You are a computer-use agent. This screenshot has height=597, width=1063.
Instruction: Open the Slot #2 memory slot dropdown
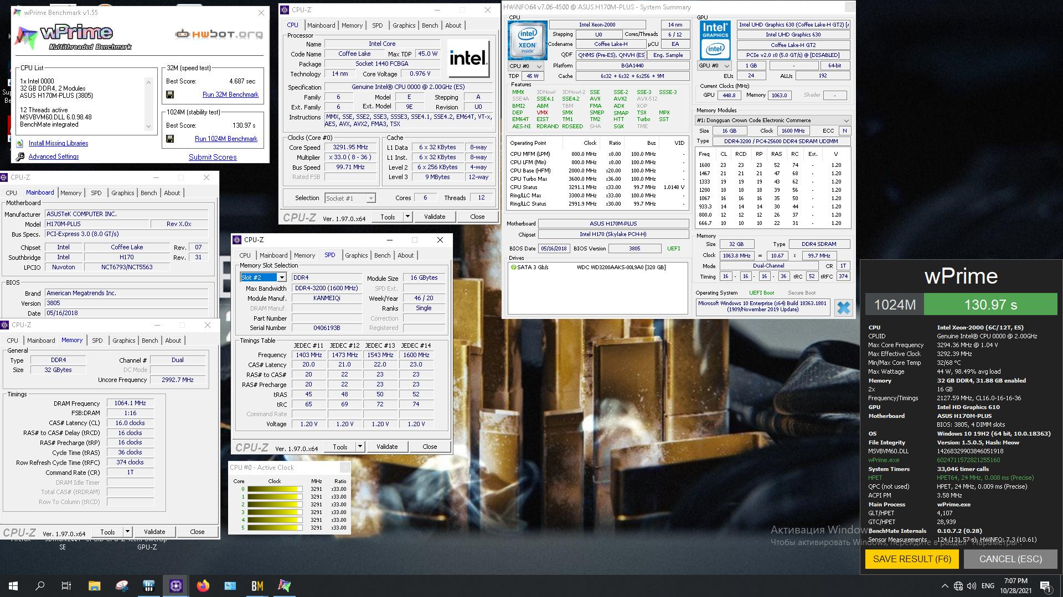tap(282, 277)
